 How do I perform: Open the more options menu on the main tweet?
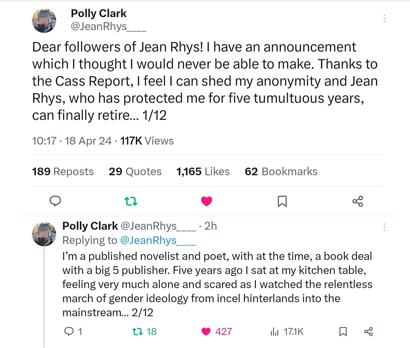pyautogui.click(x=384, y=18)
